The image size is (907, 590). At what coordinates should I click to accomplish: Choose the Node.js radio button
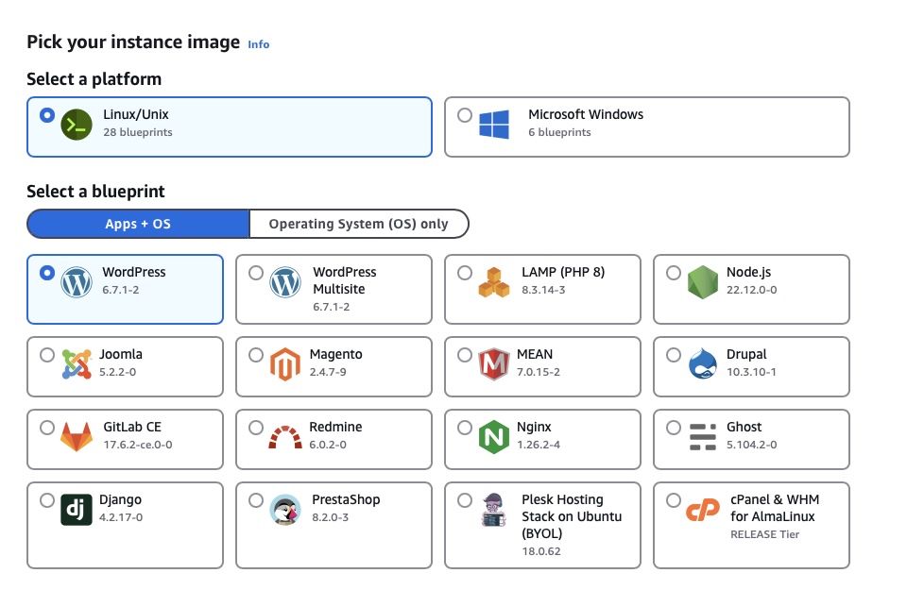tap(674, 273)
